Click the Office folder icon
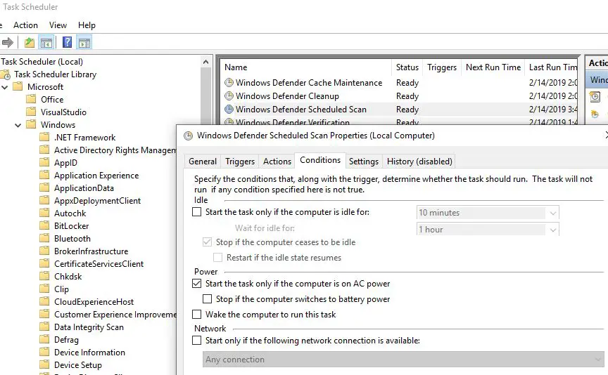The width and height of the screenshot is (608, 375). [31, 99]
